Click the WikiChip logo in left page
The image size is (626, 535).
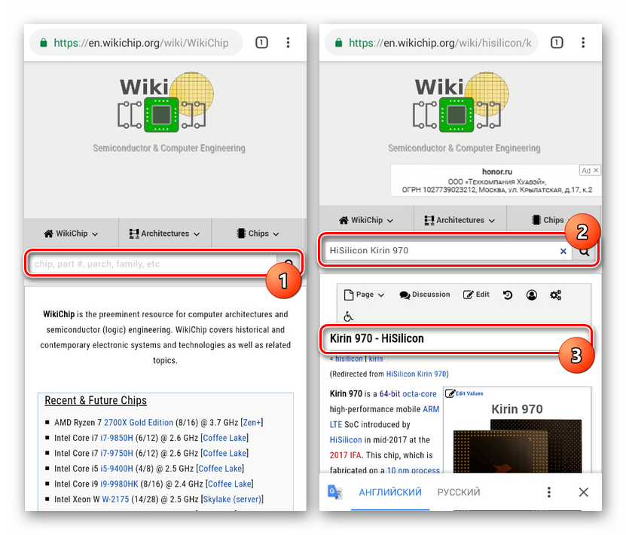click(x=165, y=102)
